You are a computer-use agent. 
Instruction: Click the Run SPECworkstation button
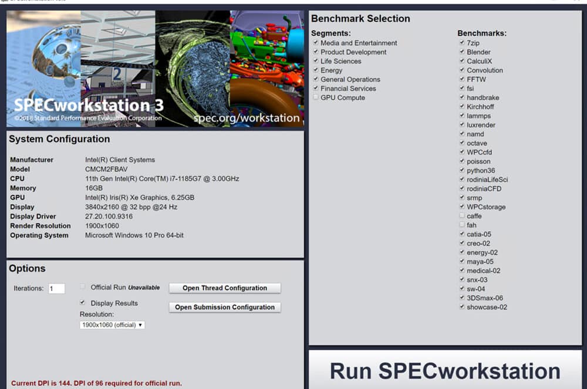pyautogui.click(x=445, y=370)
